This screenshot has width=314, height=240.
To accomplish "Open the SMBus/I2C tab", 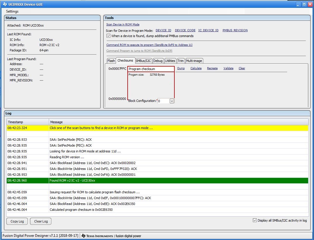I will (143, 61).
